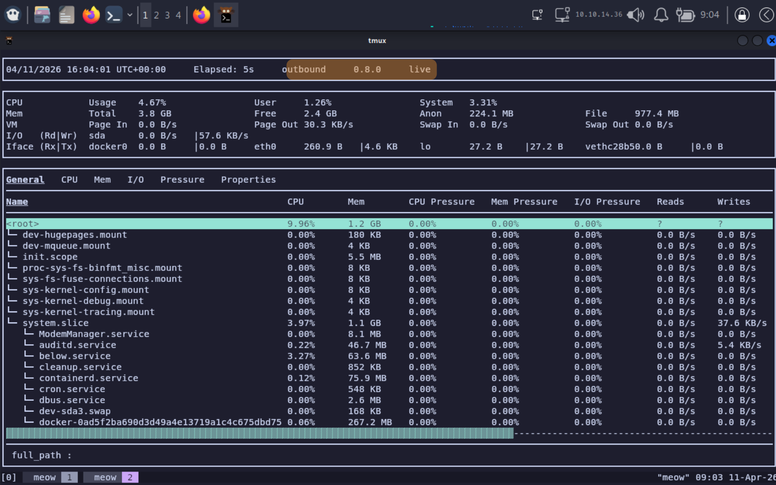The width and height of the screenshot is (776, 485).
Task: Switch to tmux window meow 1
Action: 50,478
